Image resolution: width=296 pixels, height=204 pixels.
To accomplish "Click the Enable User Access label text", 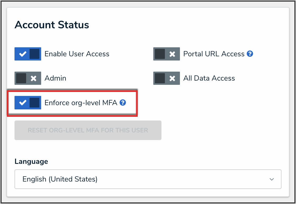I will (x=77, y=54).
